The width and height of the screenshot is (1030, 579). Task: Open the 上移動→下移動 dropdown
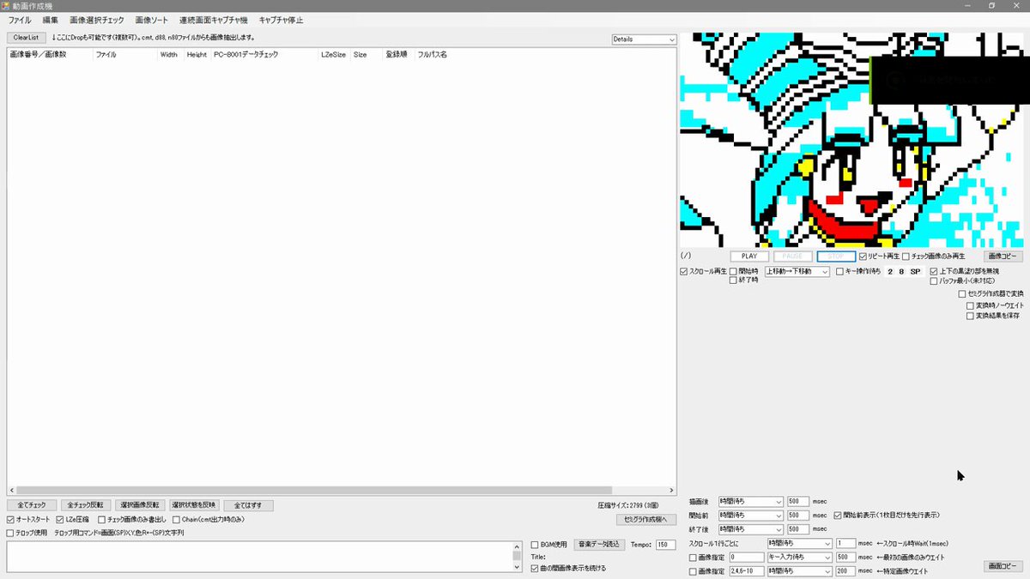click(x=797, y=271)
